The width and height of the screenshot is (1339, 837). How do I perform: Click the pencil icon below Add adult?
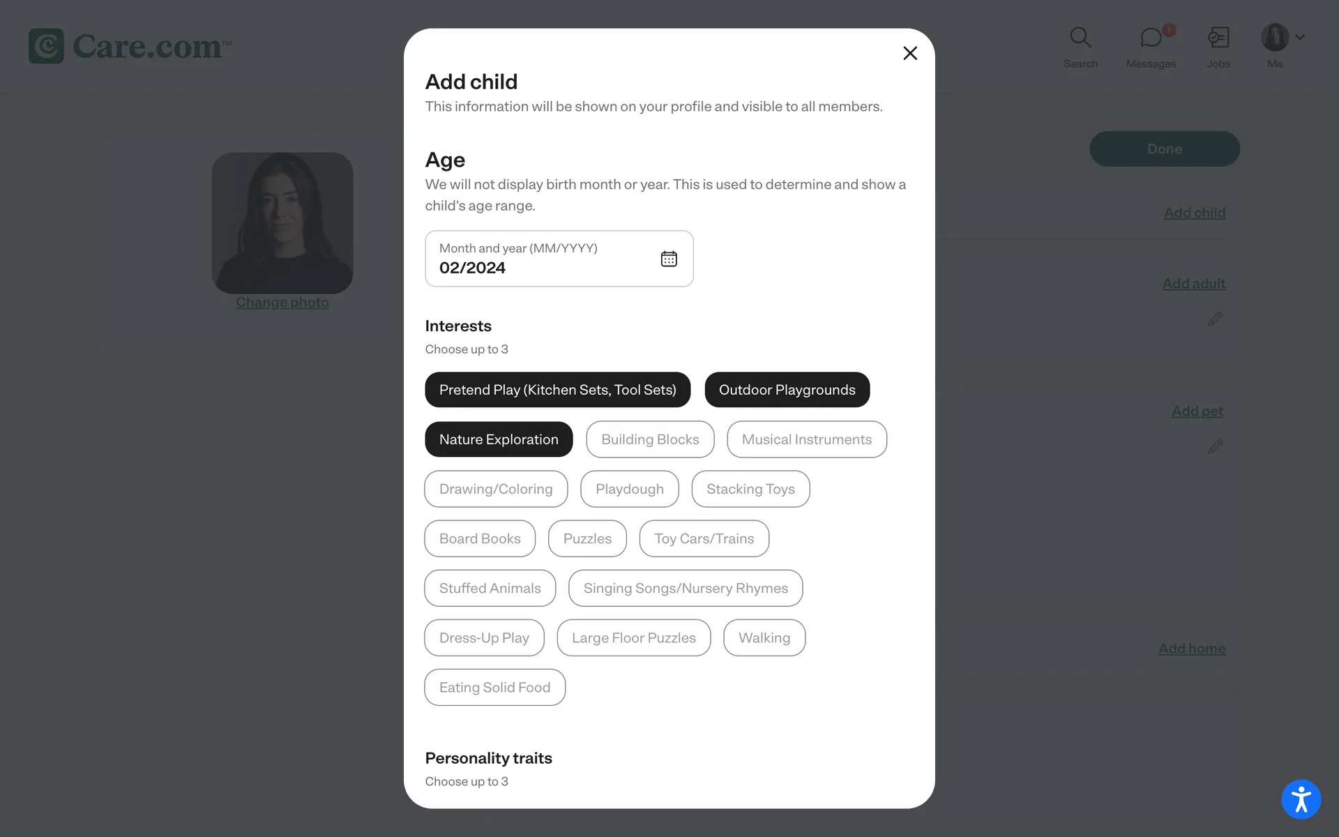[1215, 319]
